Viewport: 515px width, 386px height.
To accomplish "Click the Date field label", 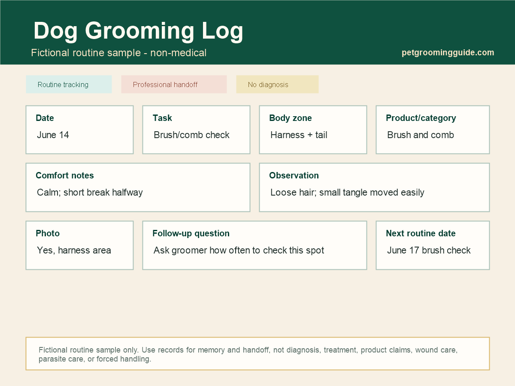I will pos(45,118).
